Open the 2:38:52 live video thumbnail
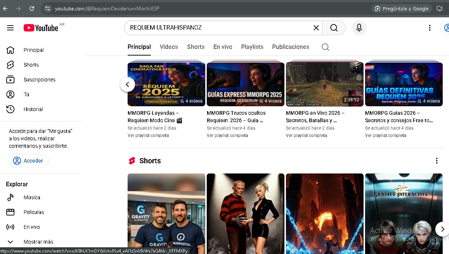Screen dimensions: 449x254 coord(325,84)
